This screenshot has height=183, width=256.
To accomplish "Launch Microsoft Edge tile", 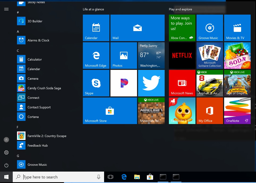I will point(96,56).
